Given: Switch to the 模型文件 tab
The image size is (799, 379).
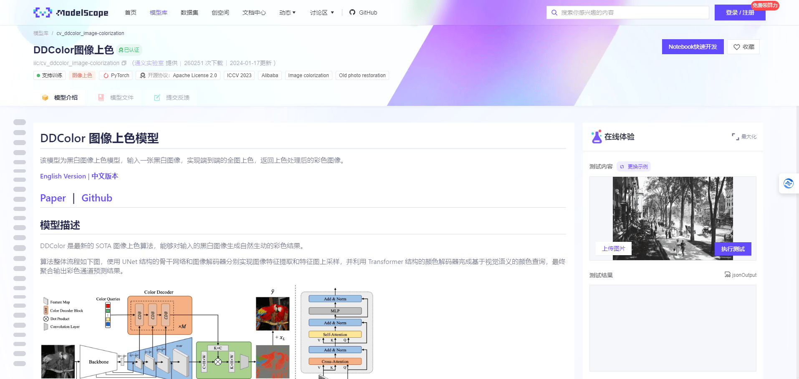Looking at the screenshot, I should pyautogui.click(x=121, y=97).
